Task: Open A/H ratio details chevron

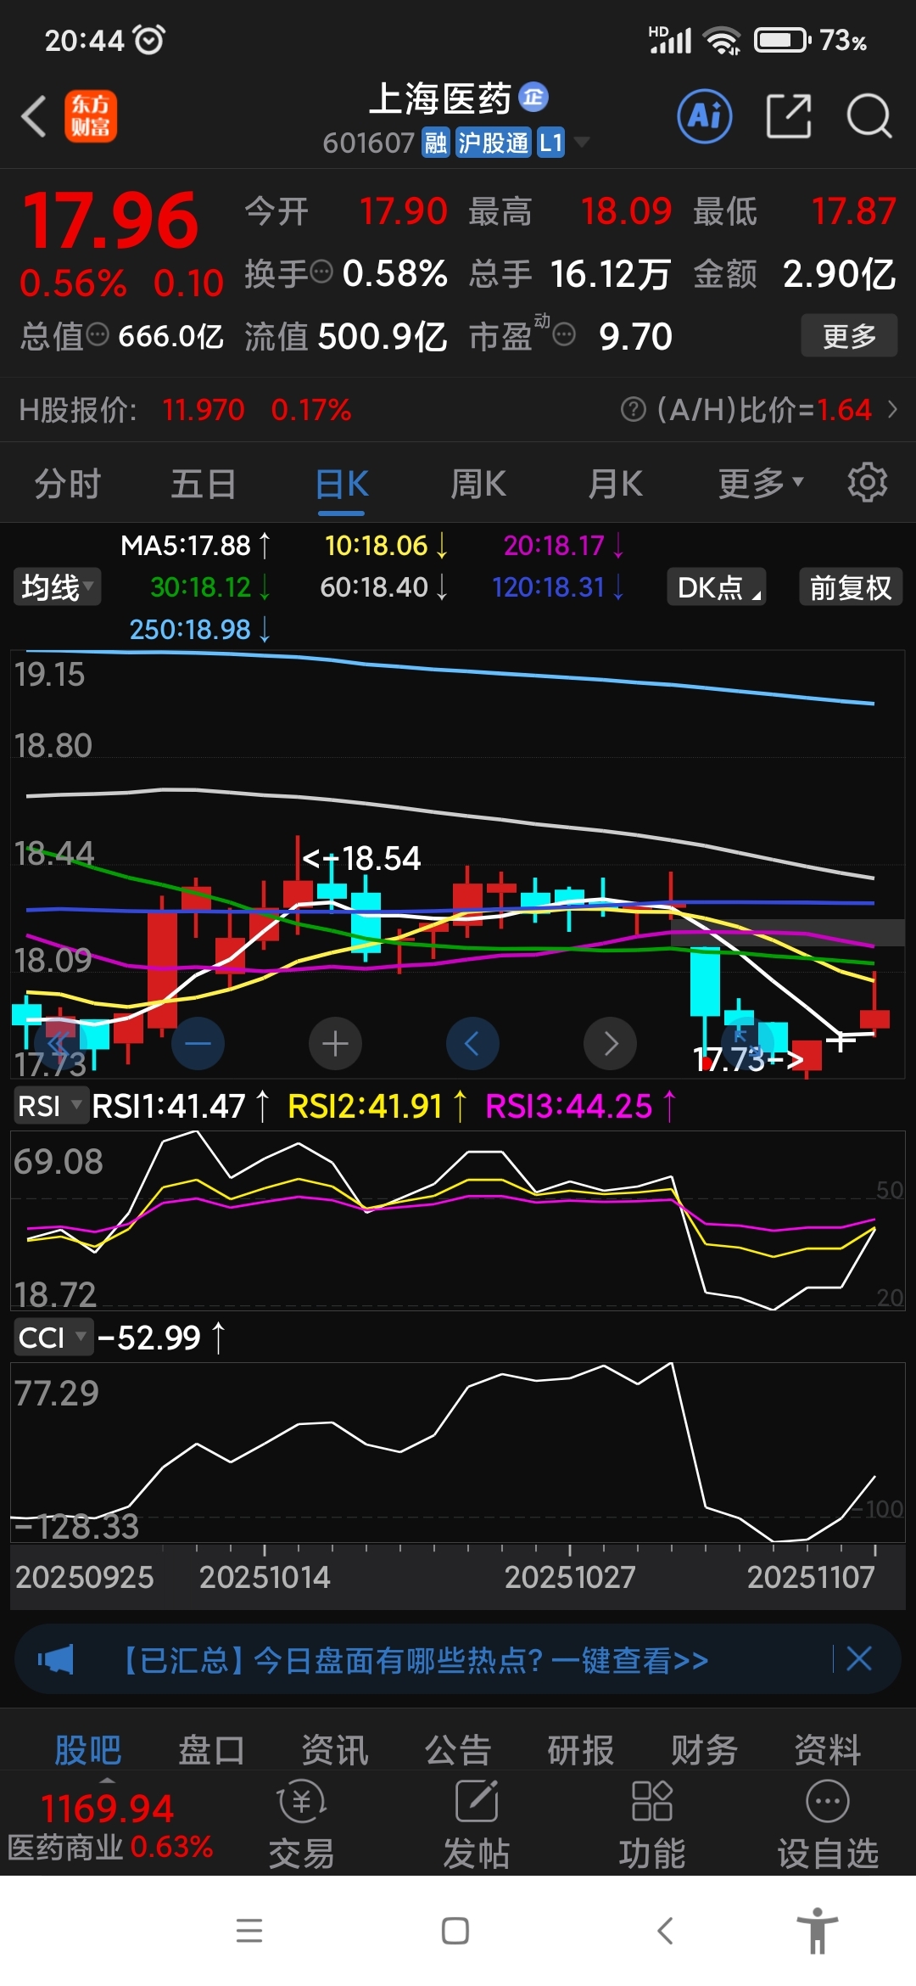Action: (892, 410)
